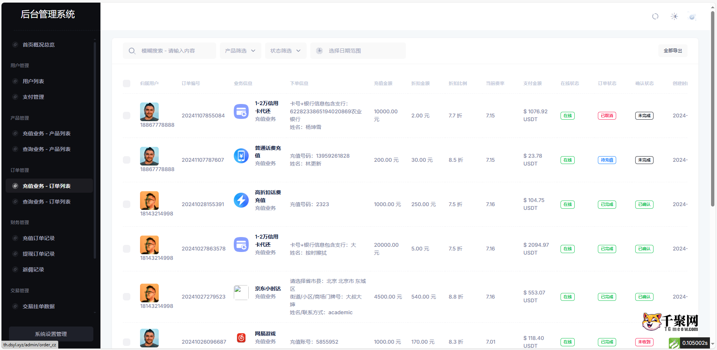The width and height of the screenshot is (717, 350).
Task: Check the row for order 20241027863578
Action: point(127,249)
